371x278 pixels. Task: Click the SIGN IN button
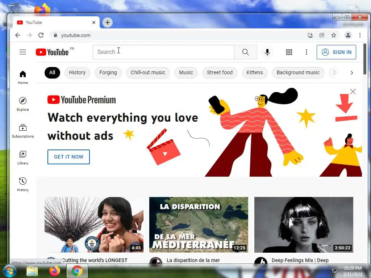coord(336,52)
